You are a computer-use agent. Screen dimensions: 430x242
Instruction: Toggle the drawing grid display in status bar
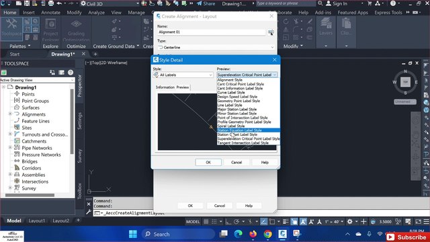tap(206, 221)
